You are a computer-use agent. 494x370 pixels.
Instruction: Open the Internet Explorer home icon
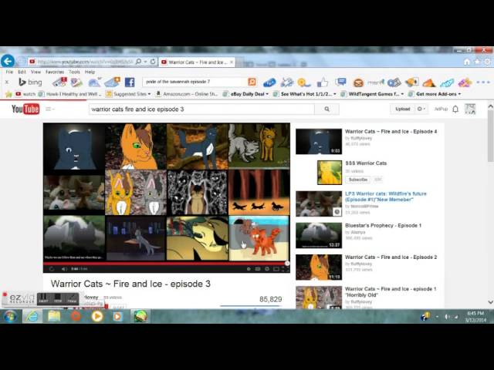pos(467,62)
